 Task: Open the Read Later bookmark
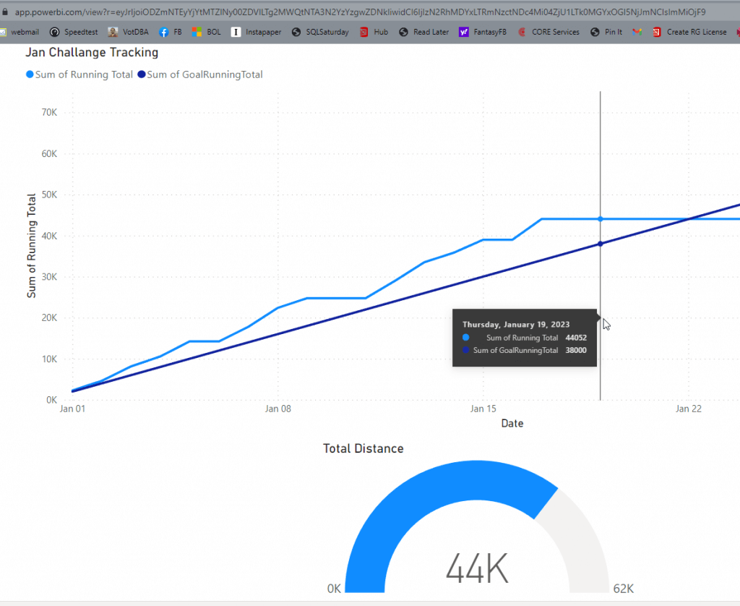(423, 32)
